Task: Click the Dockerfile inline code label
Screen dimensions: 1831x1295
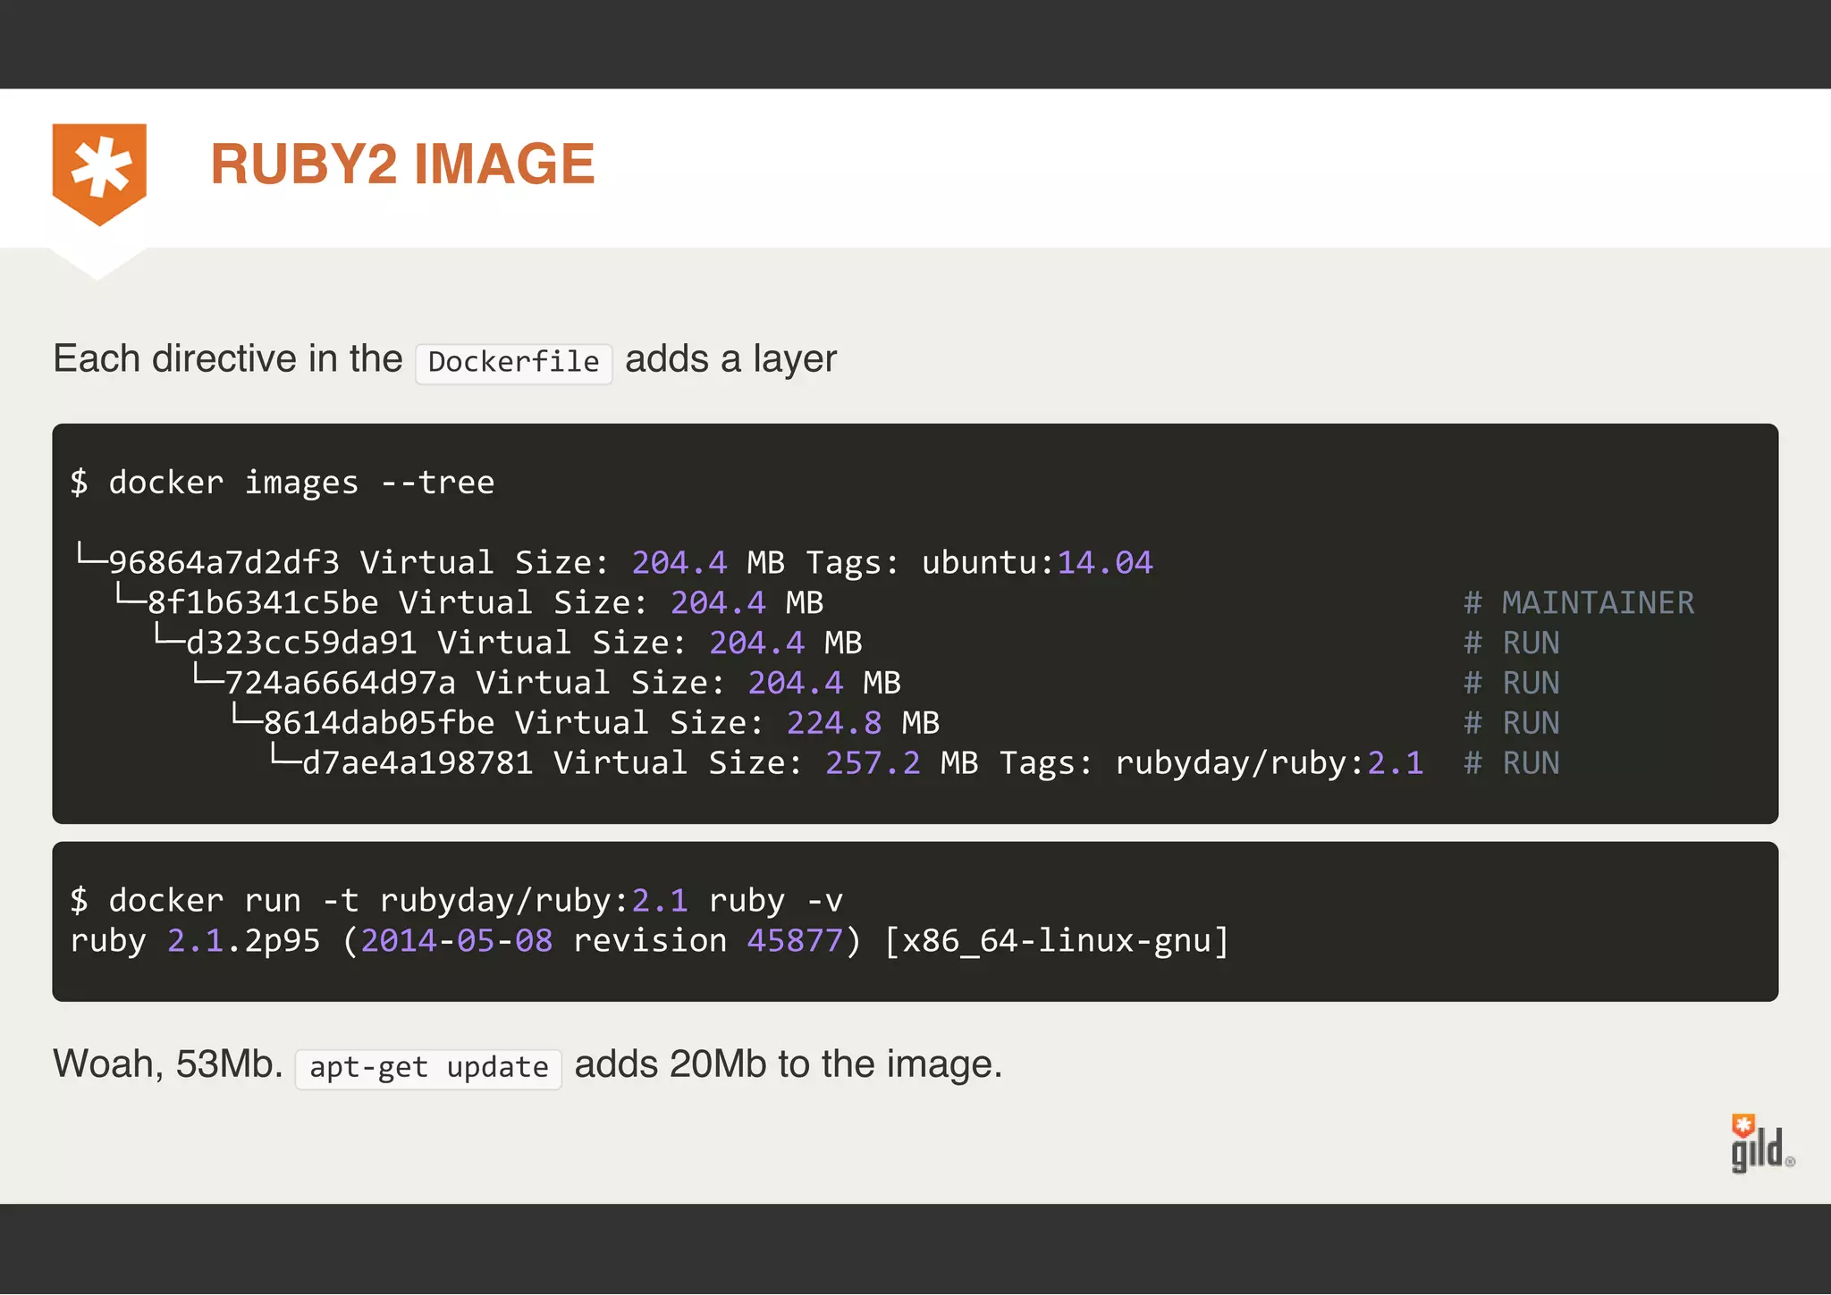Action: [513, 363]
